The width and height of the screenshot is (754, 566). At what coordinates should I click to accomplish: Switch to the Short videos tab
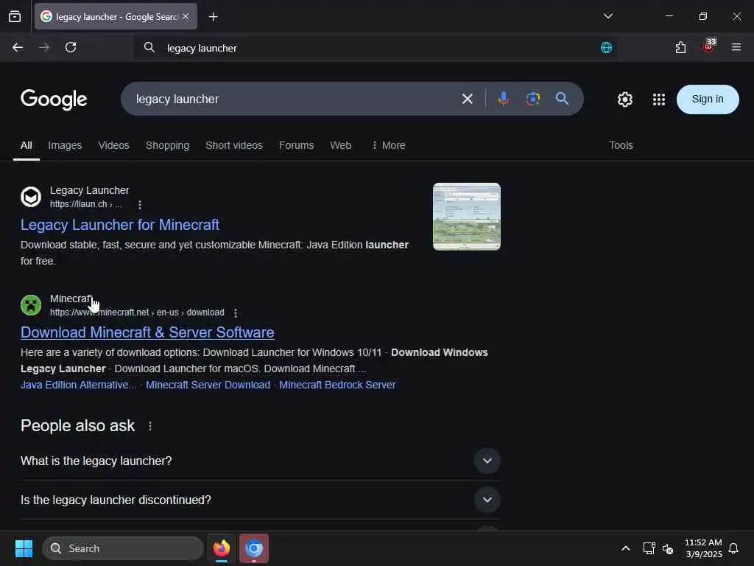[234, 145]
